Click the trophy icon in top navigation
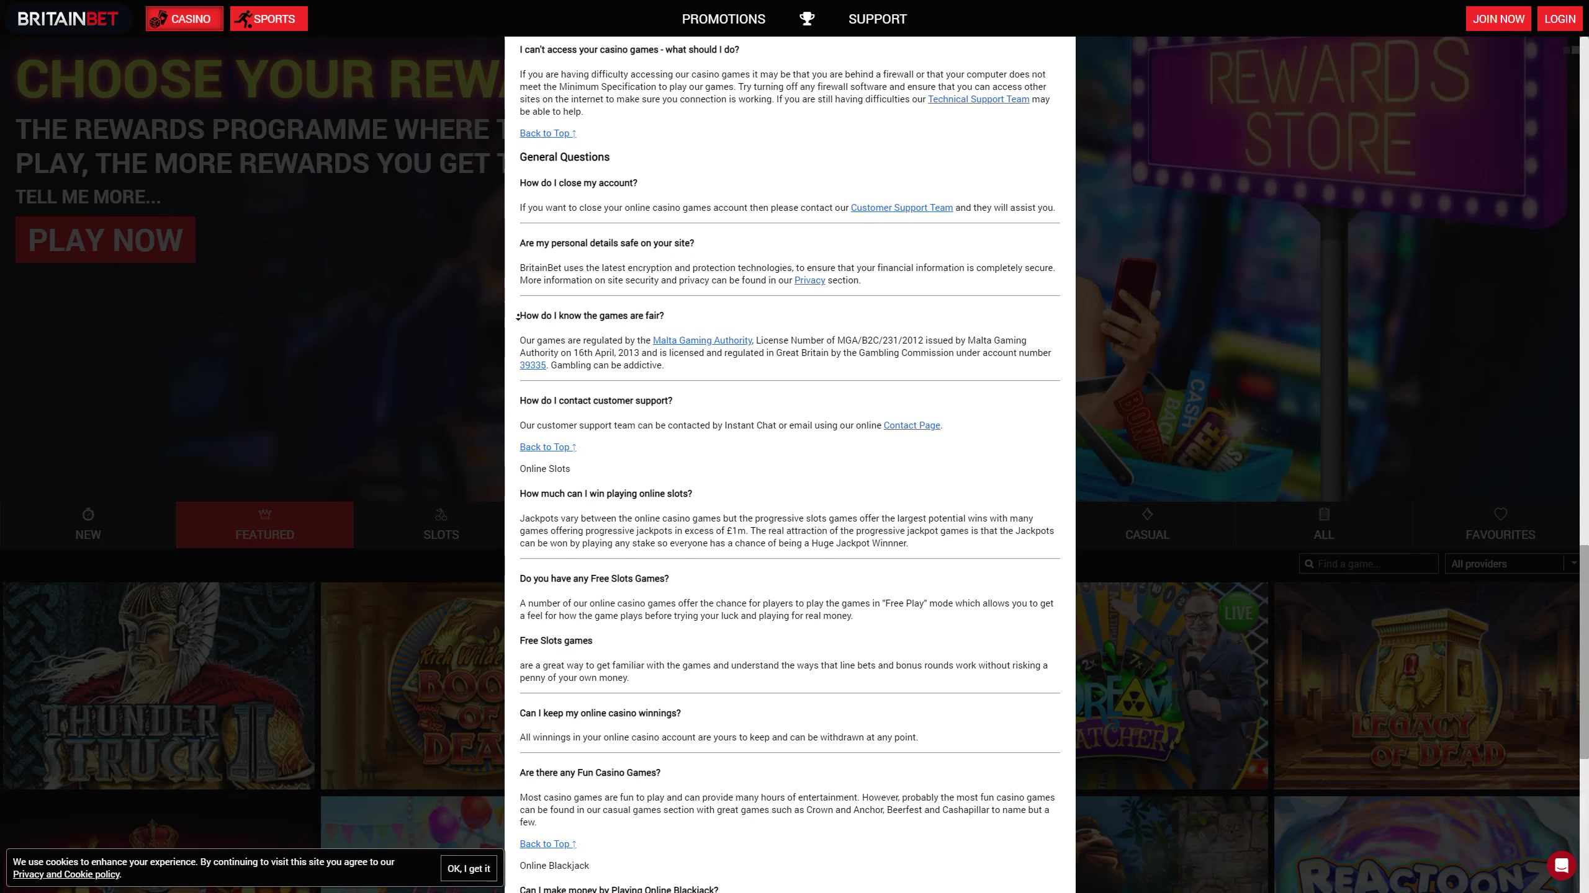1589x893 pixels. [x=806, y=19]
